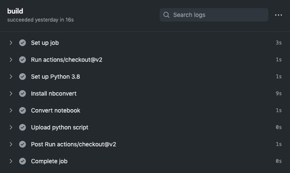The image size is (290, 173).
Task: Expand the Upload python script chevron
Action: [x=11, y=127]
